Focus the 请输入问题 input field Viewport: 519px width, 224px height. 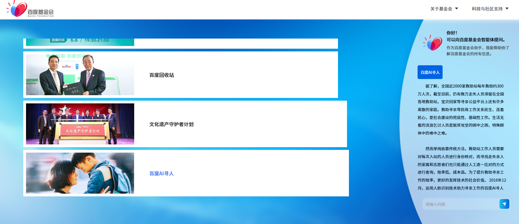[x=461, y=204]
